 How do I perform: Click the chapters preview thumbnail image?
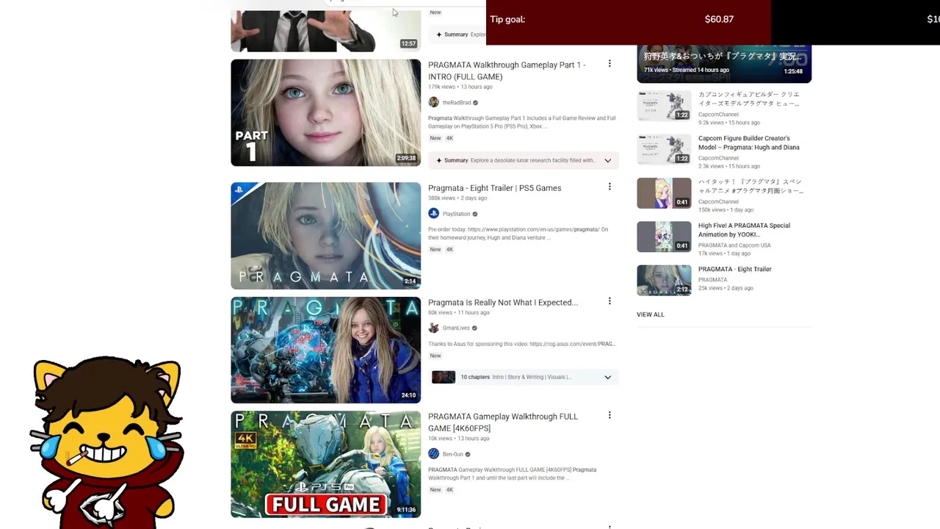pyautogui.click(x=443, y=377)
